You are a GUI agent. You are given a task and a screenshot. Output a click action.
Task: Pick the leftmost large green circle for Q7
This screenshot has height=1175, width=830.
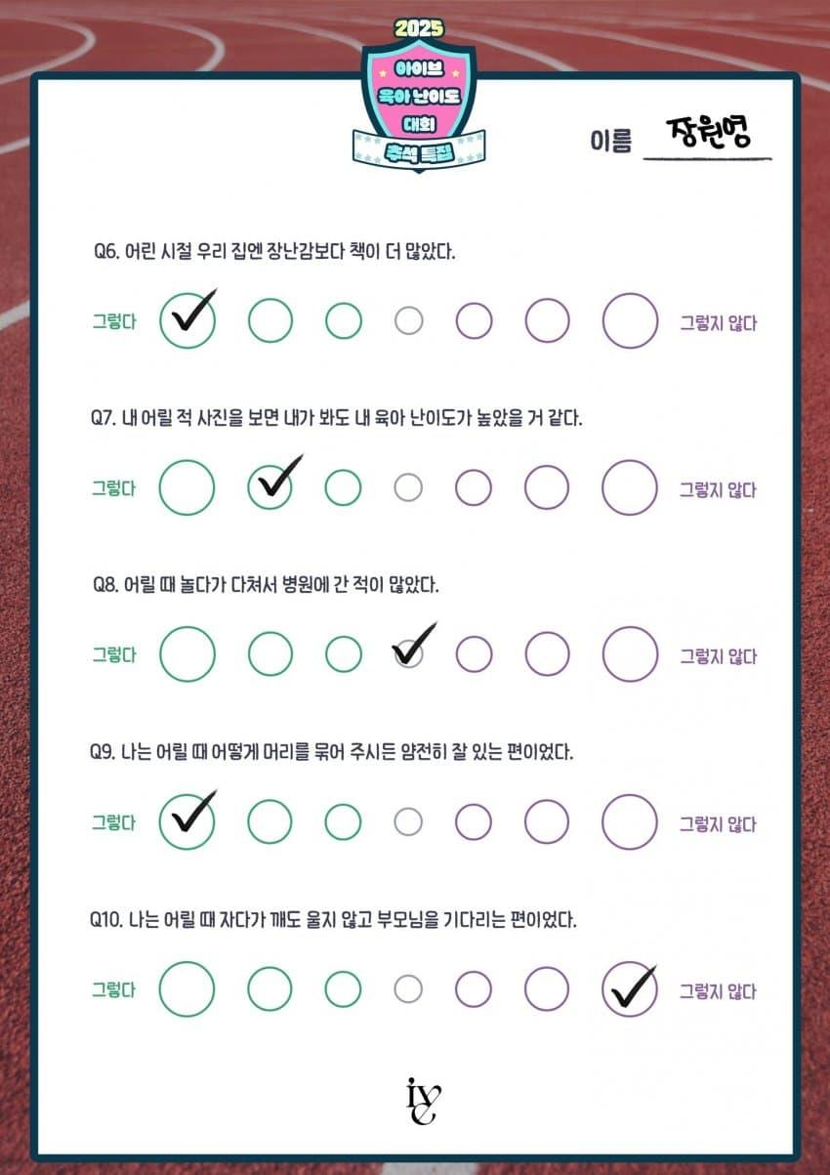[x=187, y=487]
